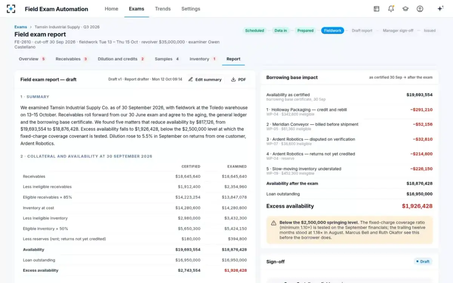Viewport: 453px width, 283px height.
Task: Click the -$291,210 impact value
Action: pyautogui.click(x=421, y=110)
